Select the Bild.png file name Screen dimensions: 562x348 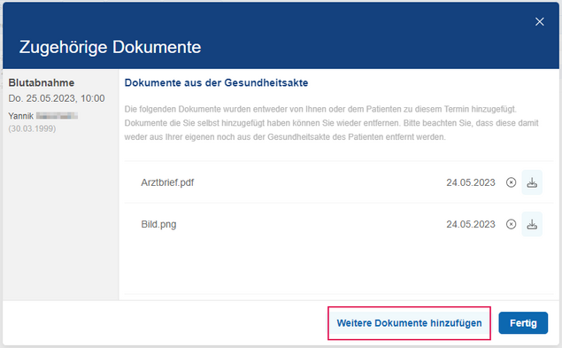(158, 224)
